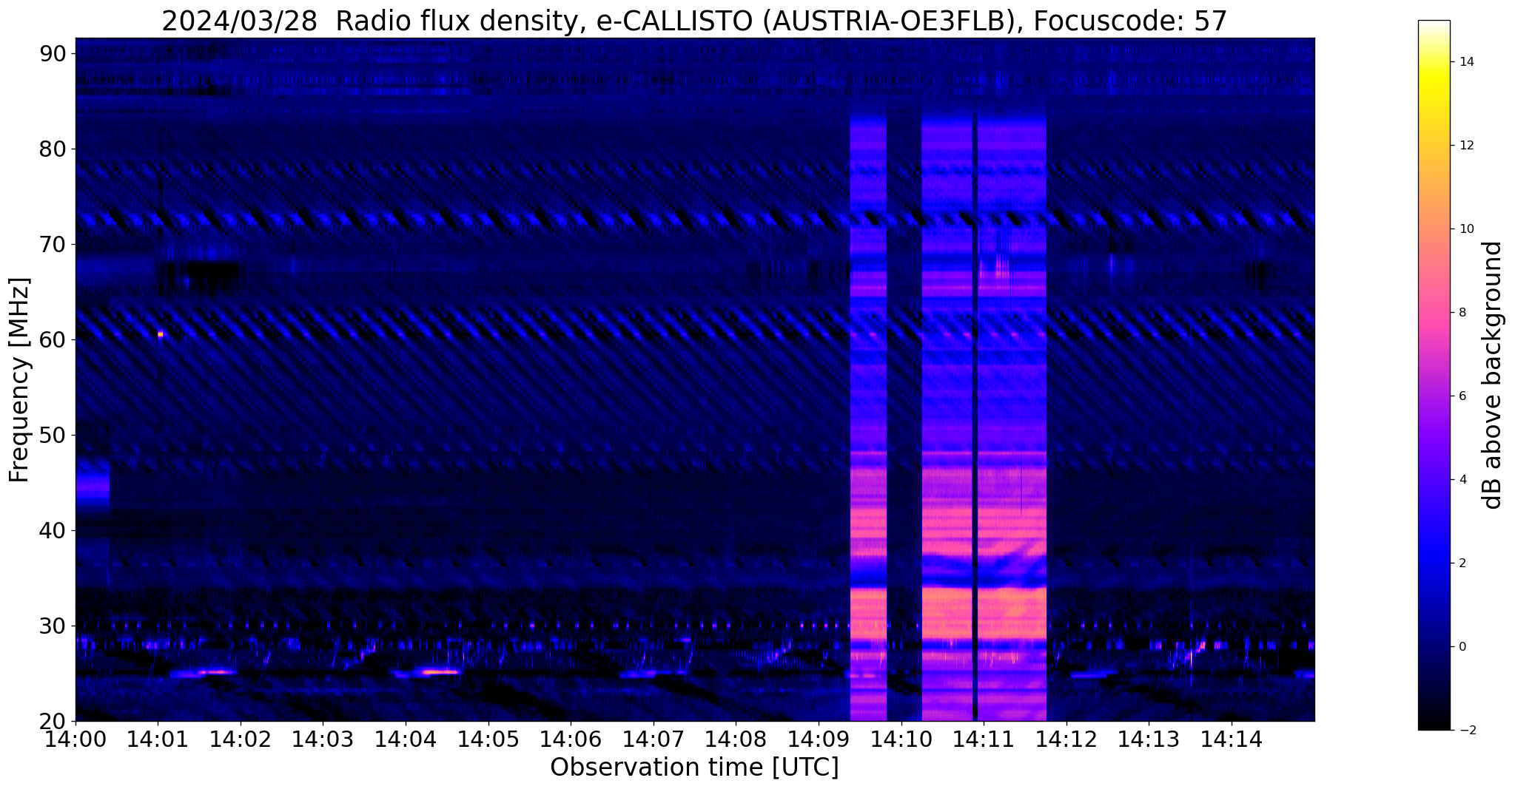Click the 80 MHz frequency tick label
Viewport: 1515px width, 789px height.
tap(53, 149)
